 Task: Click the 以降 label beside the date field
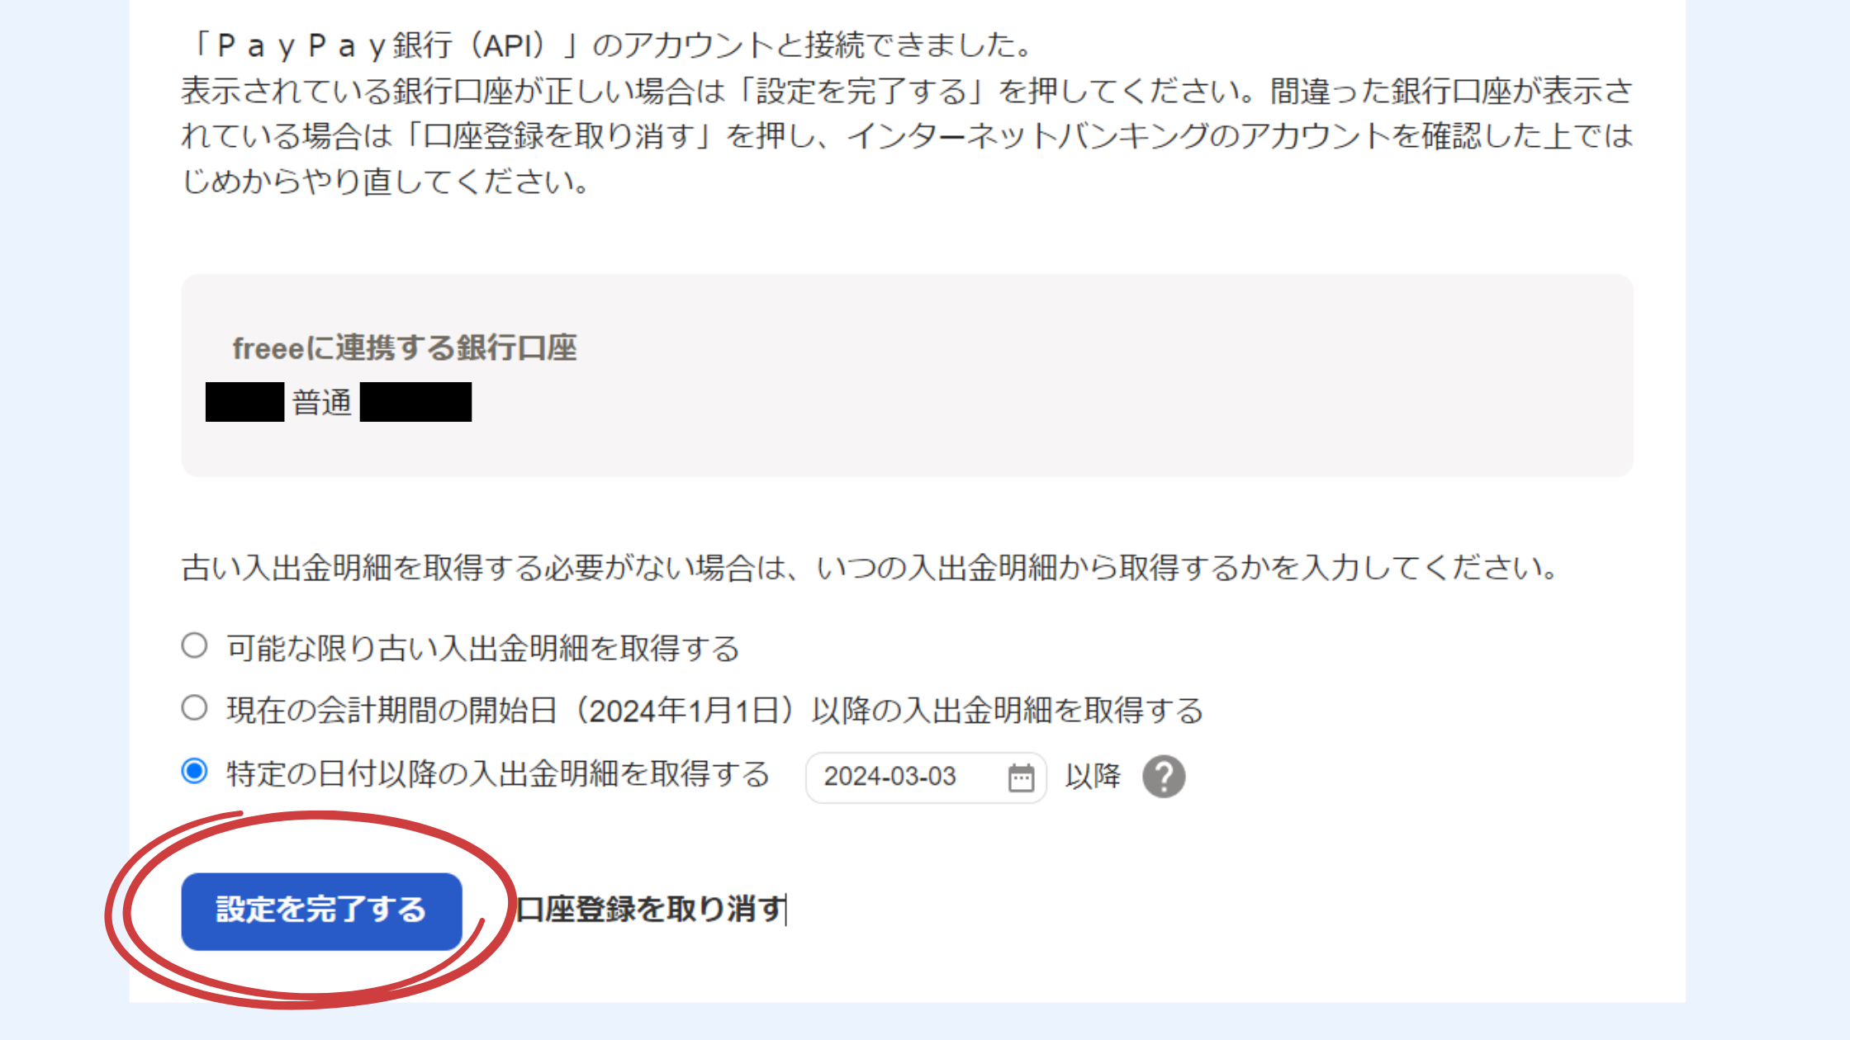(x=1093, y=776)
